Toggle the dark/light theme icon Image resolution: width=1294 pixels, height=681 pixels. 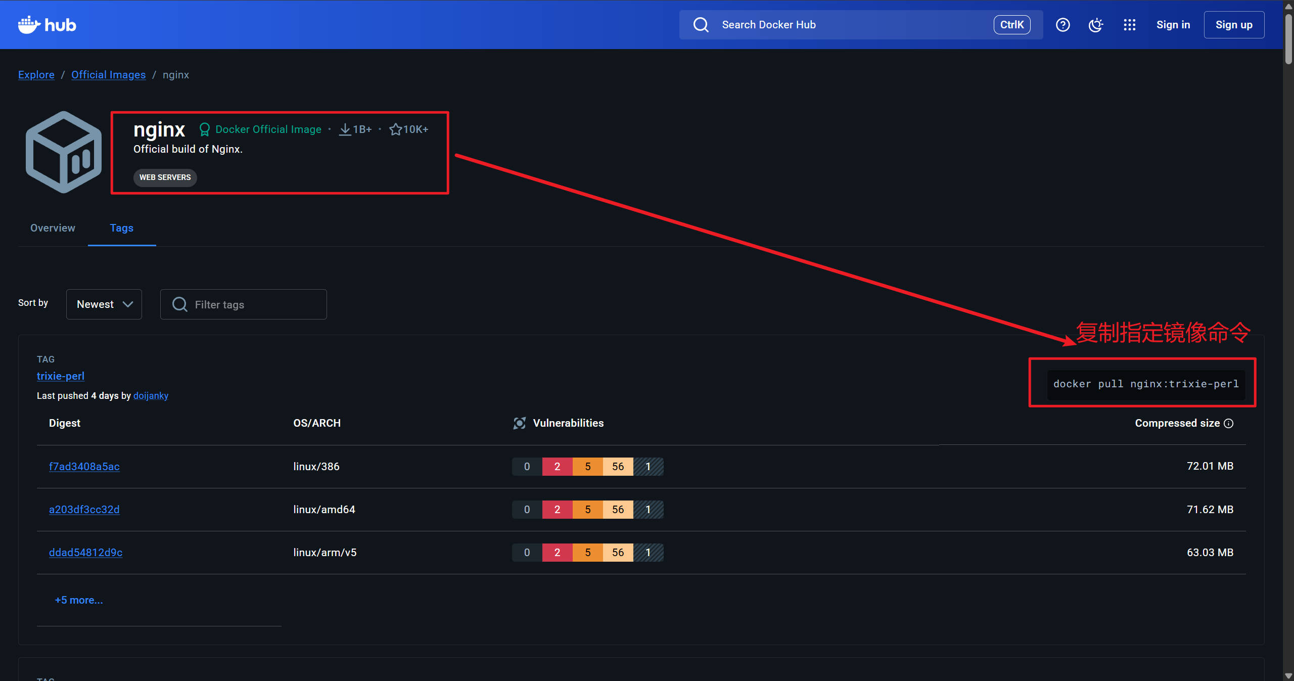click(x=1095, y=25)
